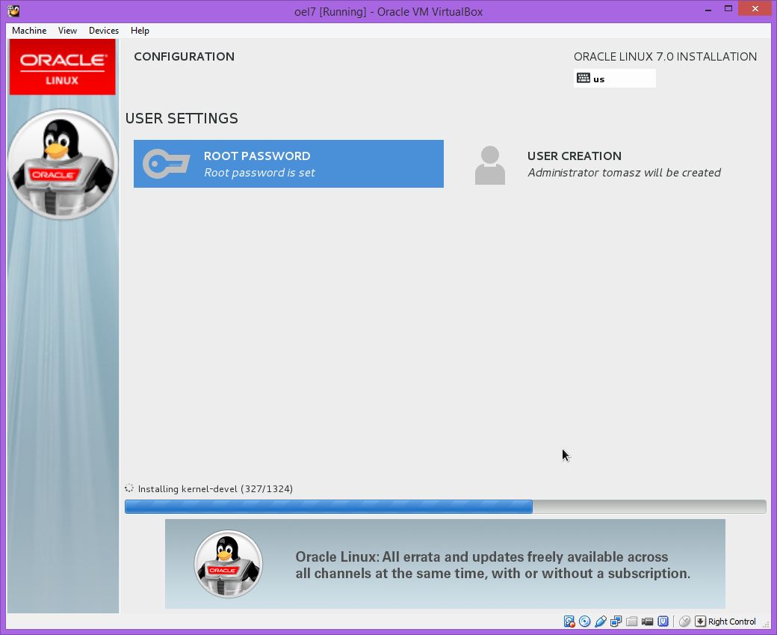The image size is (777, 635).
Task: Open the Devices menu
Action: (104, 30)
